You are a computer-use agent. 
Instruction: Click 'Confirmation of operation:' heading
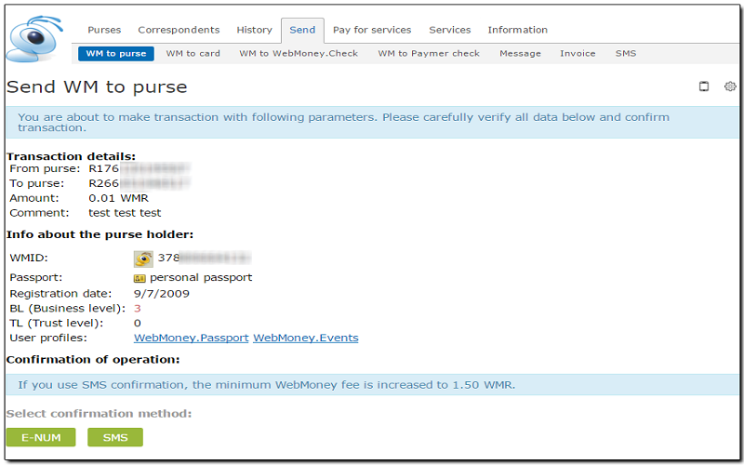click(x=93, y=360)
